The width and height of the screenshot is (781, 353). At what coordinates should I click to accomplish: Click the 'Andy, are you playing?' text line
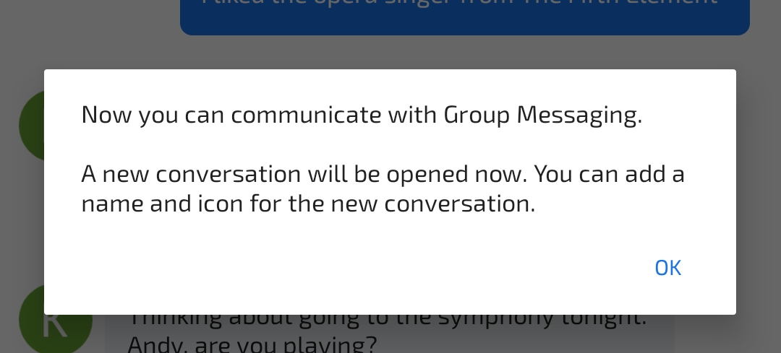(x=252, y=344)
